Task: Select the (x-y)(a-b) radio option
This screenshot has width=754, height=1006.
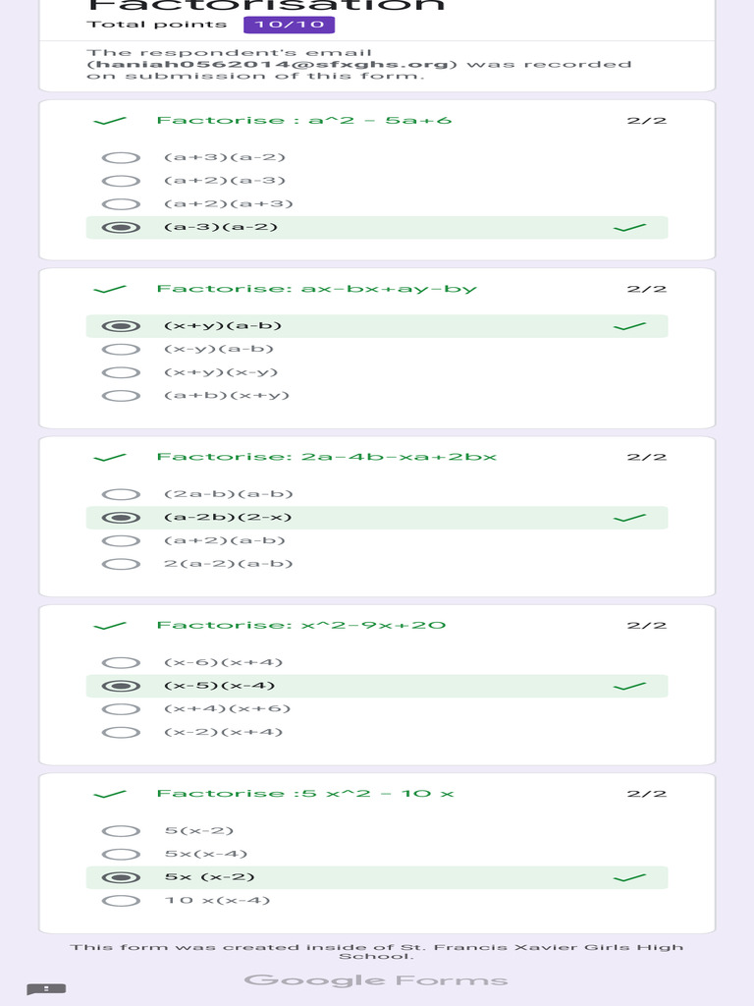Action: coord(121,349)
